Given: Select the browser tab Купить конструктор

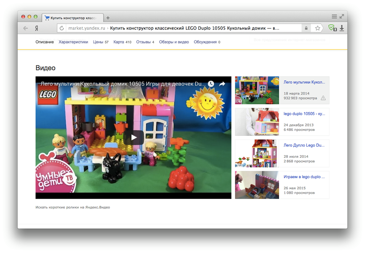Looking at the screenshot, I should coord(73,18).
